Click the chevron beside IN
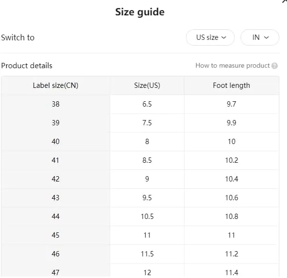The width and height of the screenshot is (287, 278). click(x=266, y=37)
